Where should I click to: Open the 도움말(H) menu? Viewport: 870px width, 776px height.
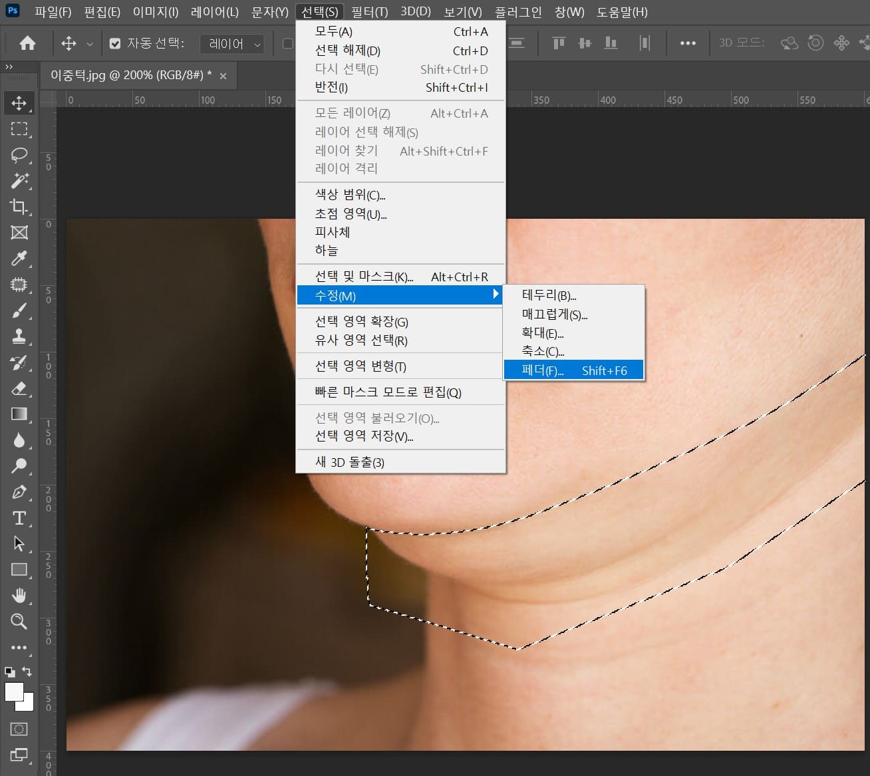[x=622, y=12]
